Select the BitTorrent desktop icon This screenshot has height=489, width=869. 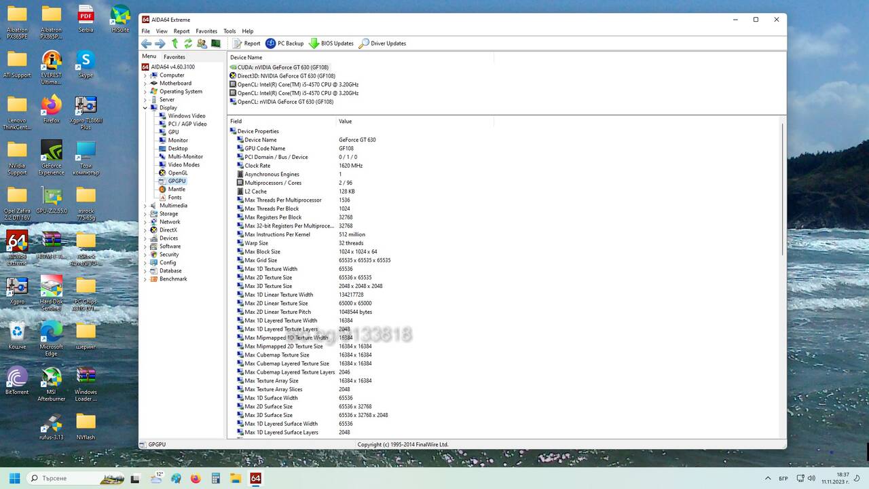pyautogui.click(x=17, y=381)
